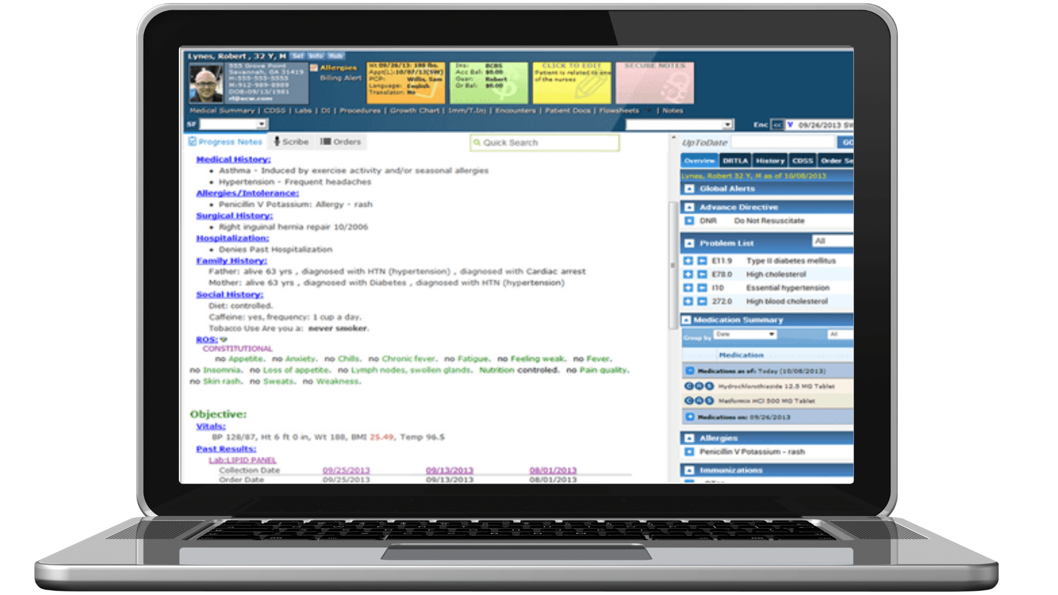Click arrow icon for I10 Essential hypertension

point(702,287)
